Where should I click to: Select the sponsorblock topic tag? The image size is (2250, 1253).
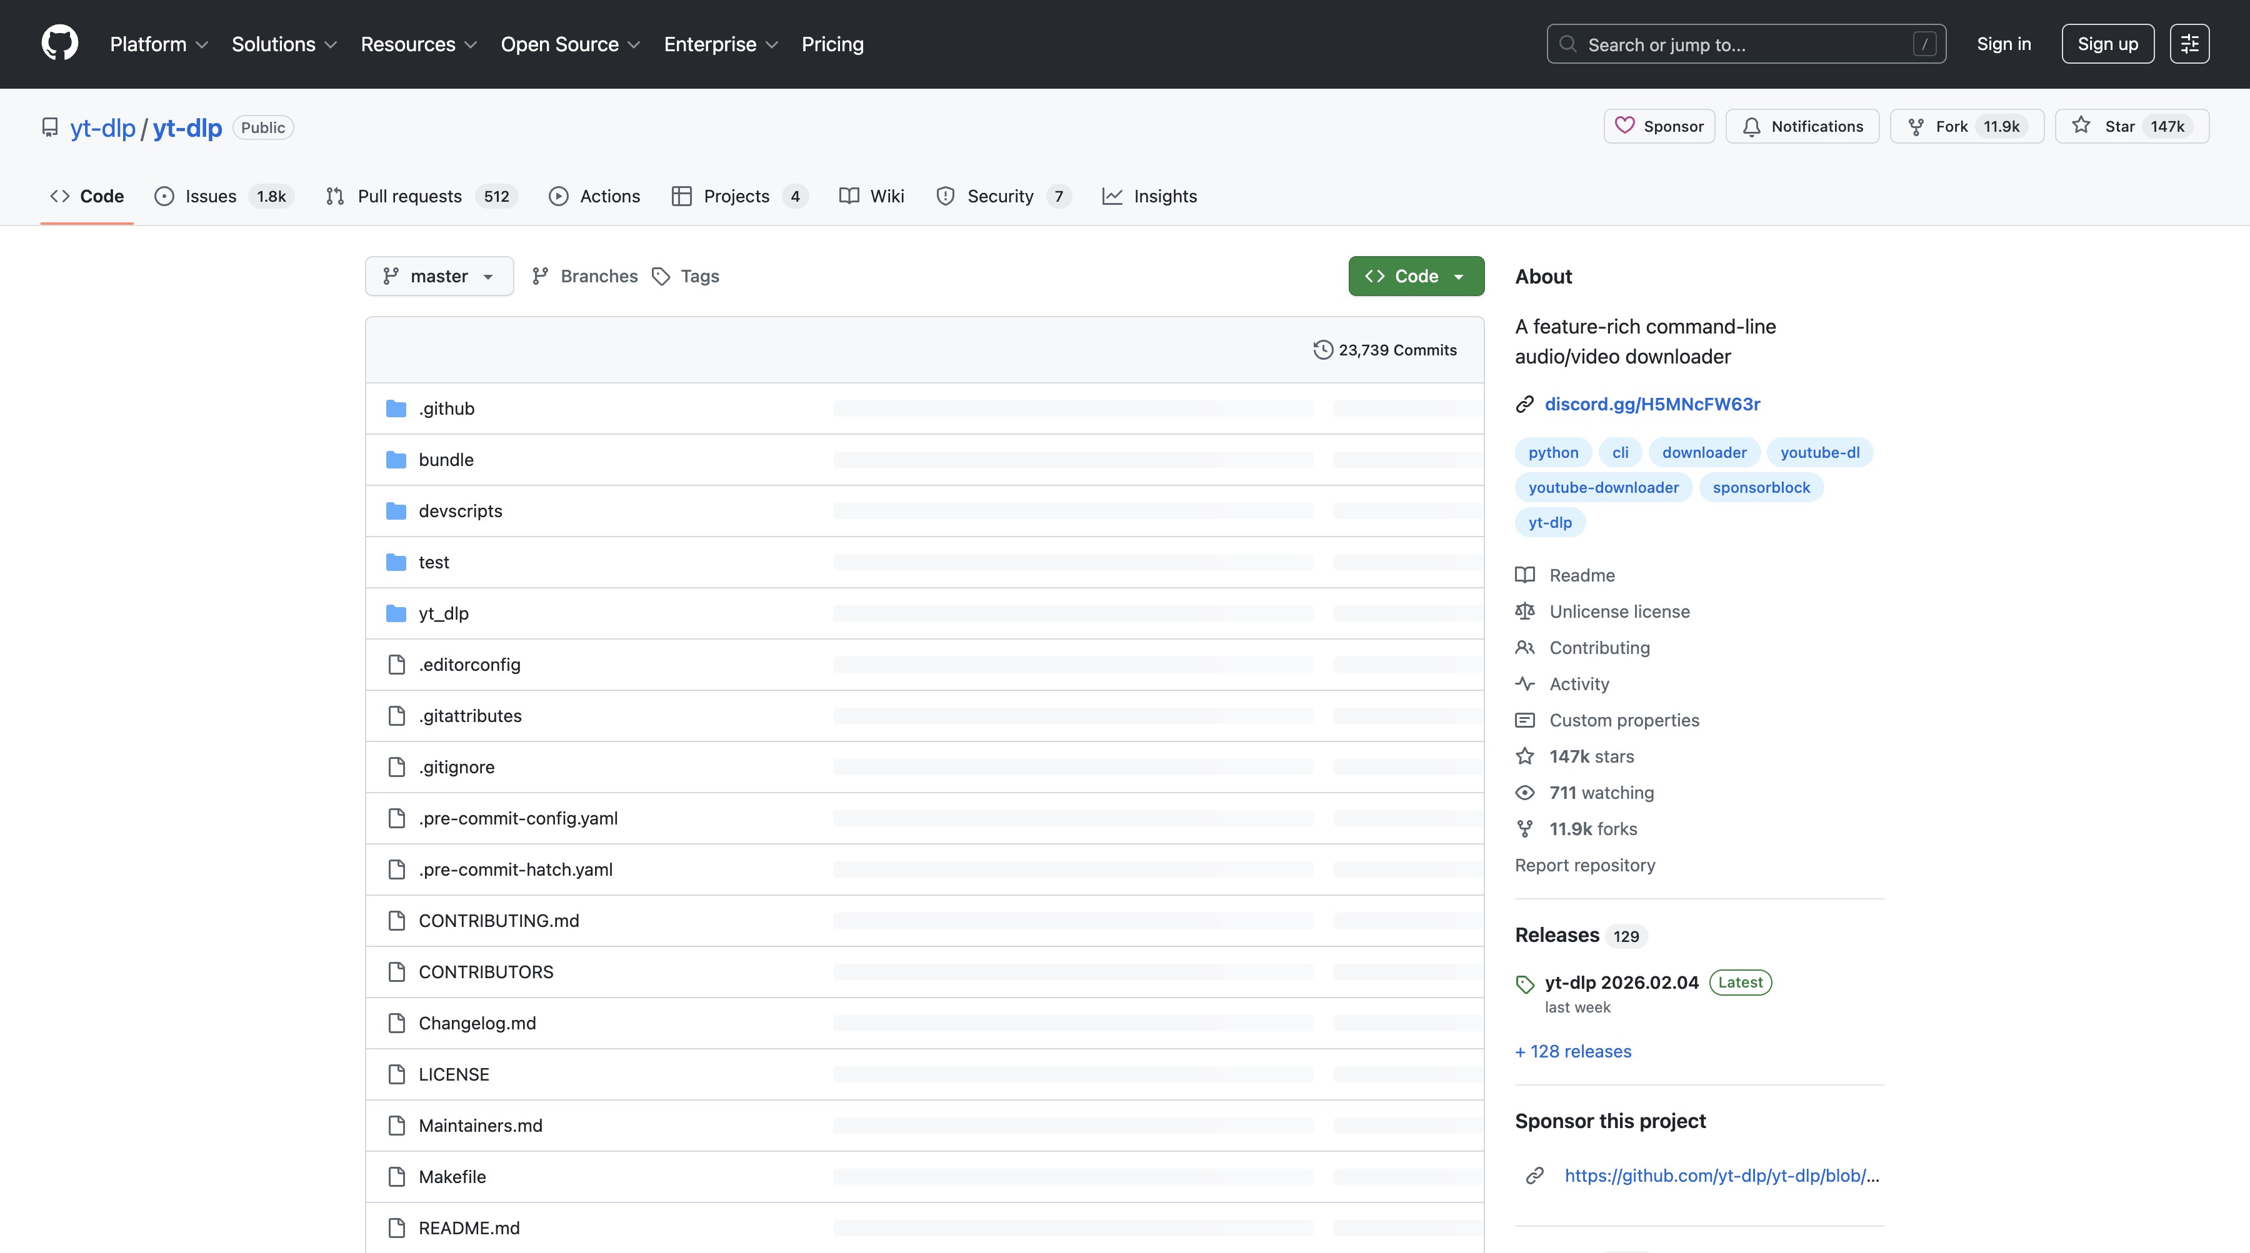1760,487
